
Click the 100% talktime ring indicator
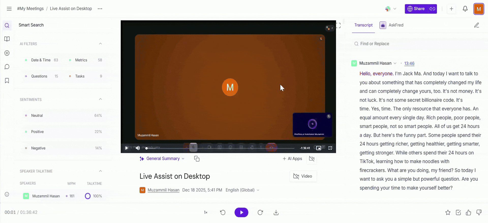(88, 196)
